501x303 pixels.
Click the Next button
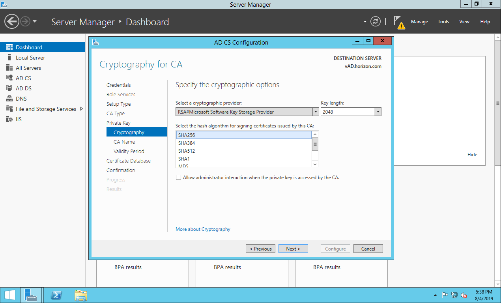tap(293, 249)
